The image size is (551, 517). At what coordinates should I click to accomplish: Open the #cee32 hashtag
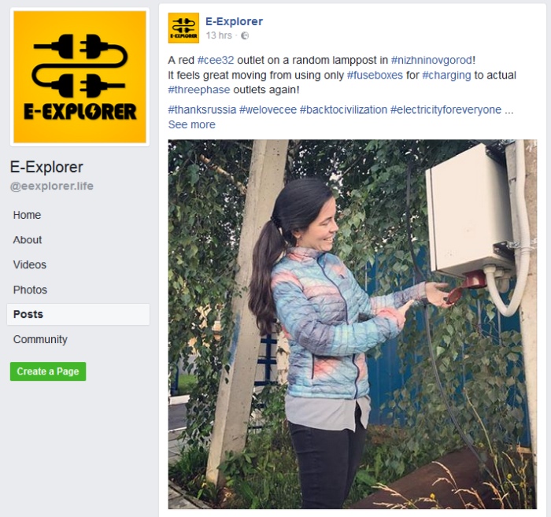pos(216,60)
